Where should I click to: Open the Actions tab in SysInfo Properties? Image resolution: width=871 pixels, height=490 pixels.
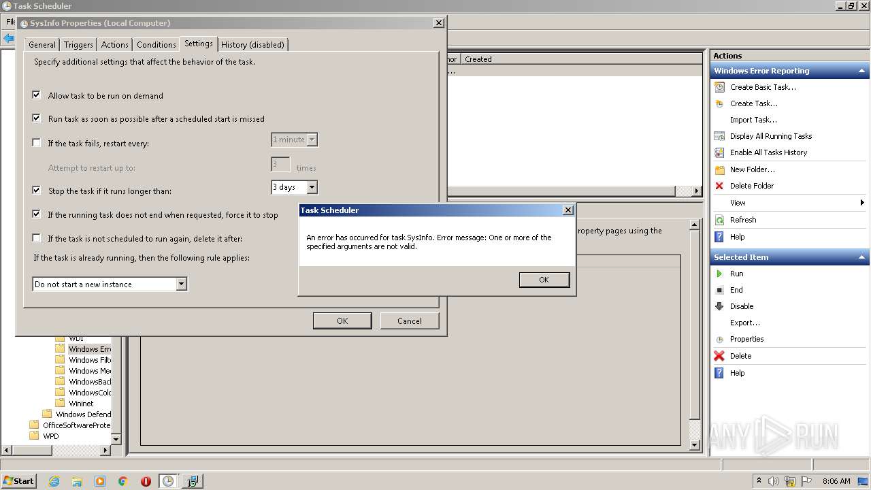pos(114,45)
